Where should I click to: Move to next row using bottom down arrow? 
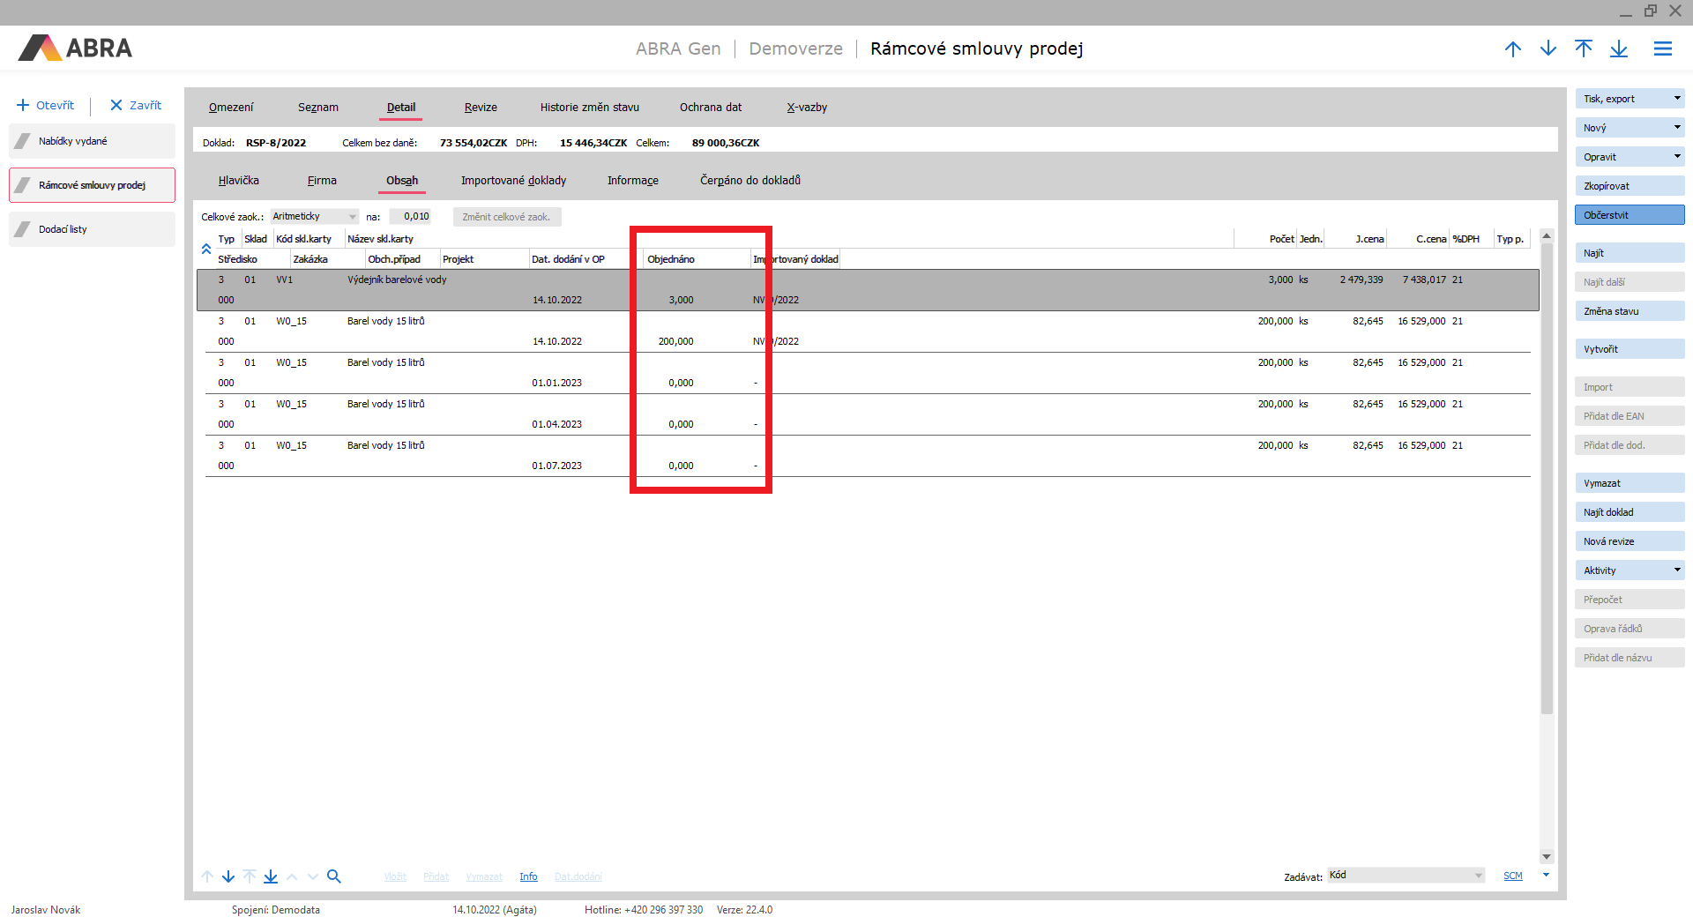pyautogui.click(x=228, y=876)
